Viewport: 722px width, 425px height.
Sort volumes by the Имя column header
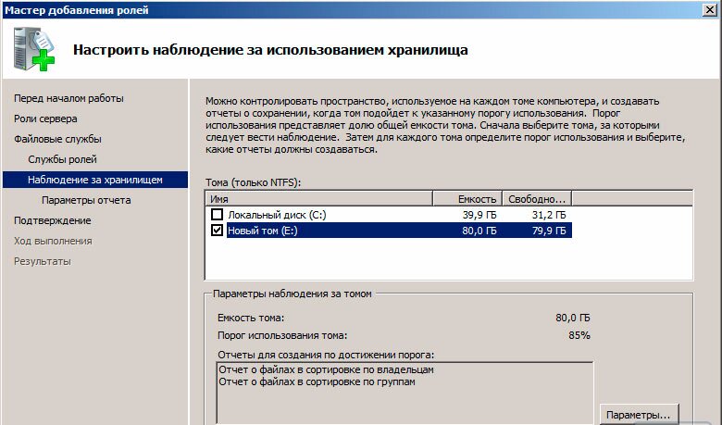point(318,199)
